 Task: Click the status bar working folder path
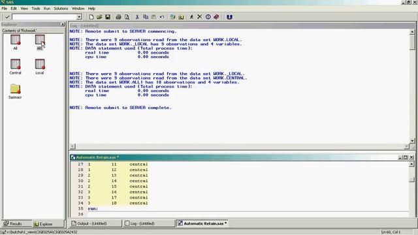coord(42,232)
